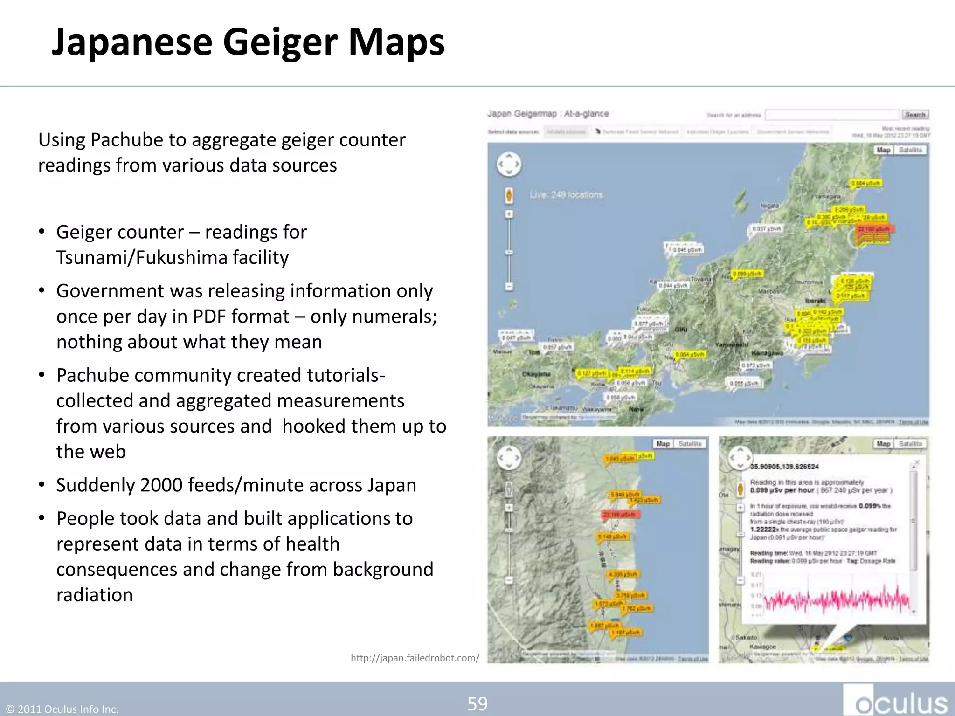Click the 0.322 µSv/h marker near Tokyo
The width and height of the screenshot is (955, 716).
coord(812,331)
